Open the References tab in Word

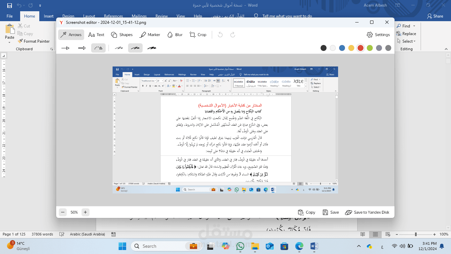click(x=113, y=16)
